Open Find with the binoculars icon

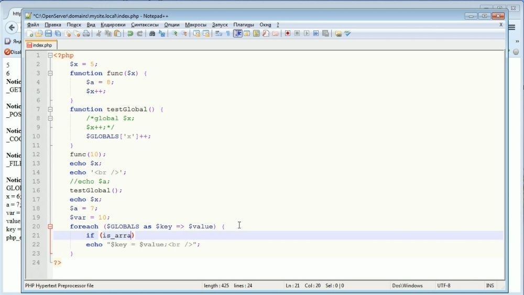click(152, 34)
